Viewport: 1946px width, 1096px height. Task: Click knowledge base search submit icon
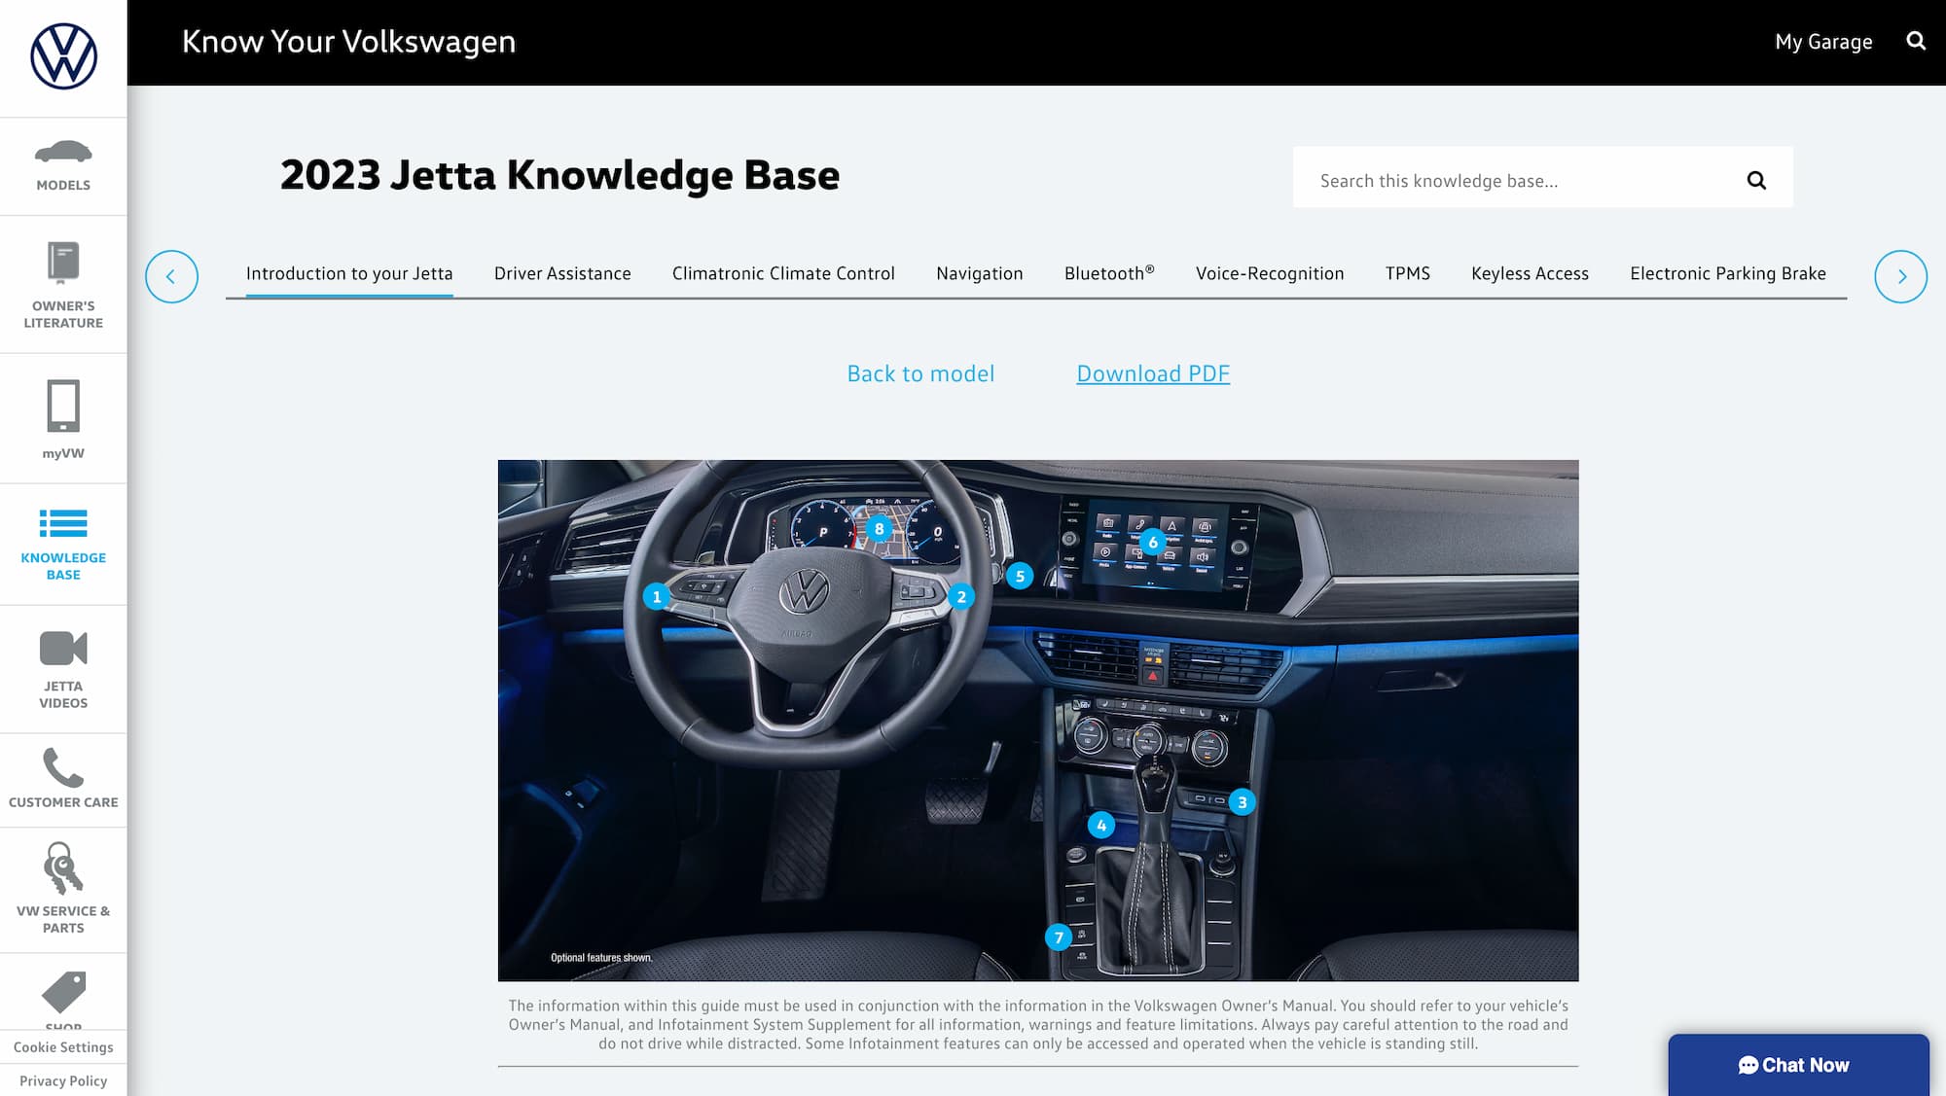(1756, 180)
